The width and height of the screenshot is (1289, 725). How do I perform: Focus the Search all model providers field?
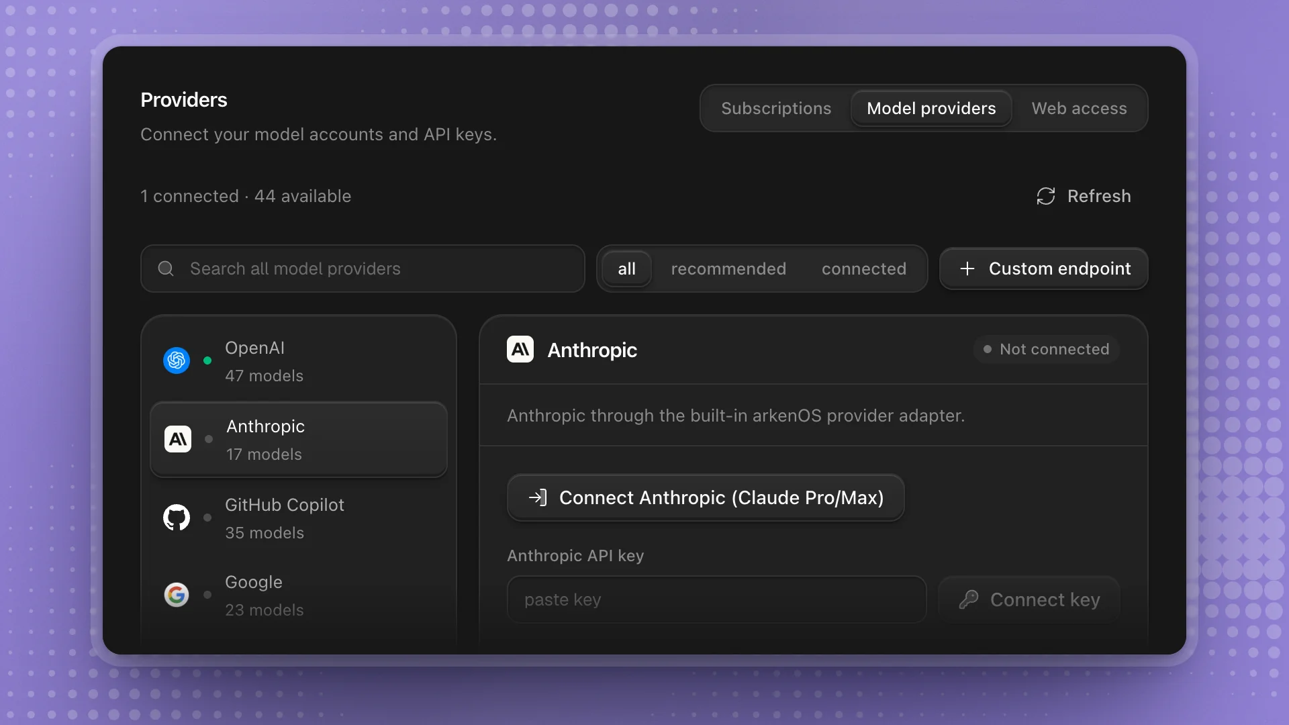[363, 269]
